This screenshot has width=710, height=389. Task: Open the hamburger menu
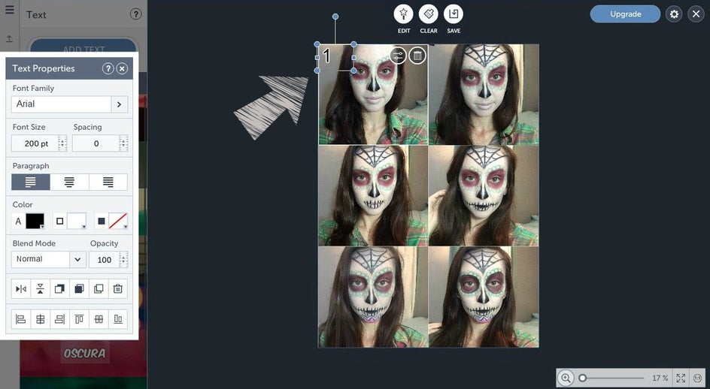point(10,9)
